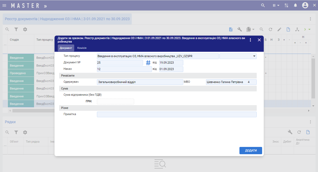Click the pencil edit icon in registry toolbar
Image resolution: width=318 pixels, height=172 pixels.
pos(279,29)
